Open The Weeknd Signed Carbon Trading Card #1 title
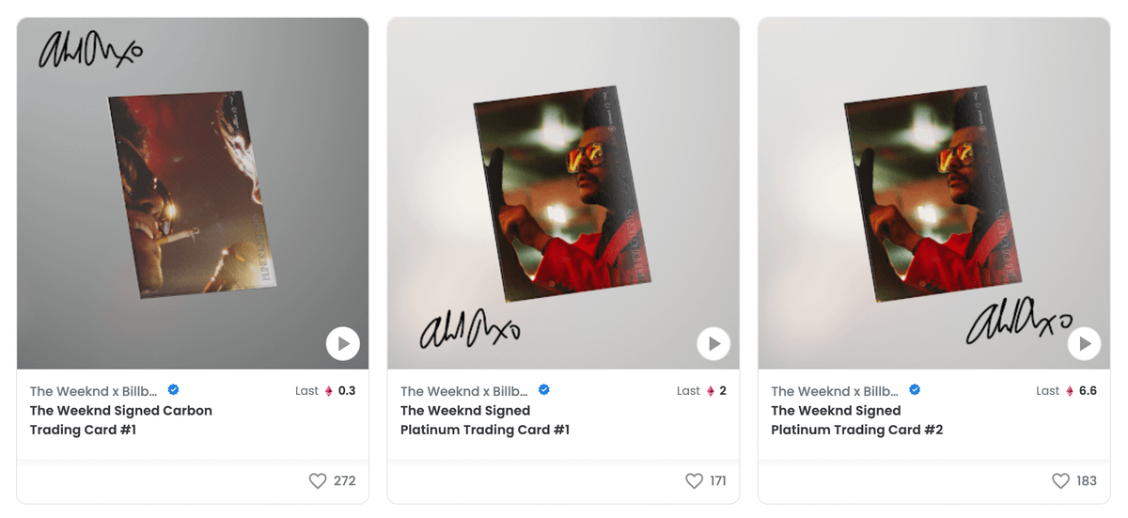Viewport: 1128px width, 518px height. click(121, 420)
